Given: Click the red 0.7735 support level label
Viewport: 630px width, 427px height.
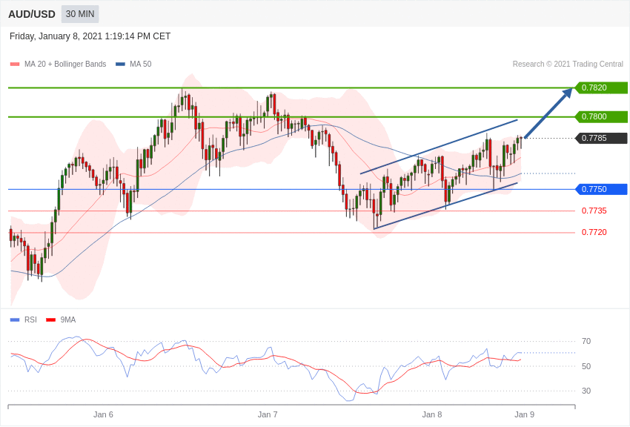Looking at the screenshot, I should coord(594,211).
